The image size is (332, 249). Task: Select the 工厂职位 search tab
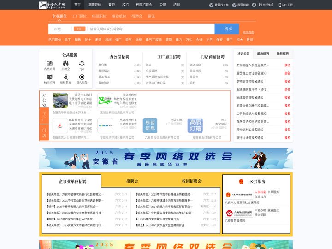pos(79,16)
